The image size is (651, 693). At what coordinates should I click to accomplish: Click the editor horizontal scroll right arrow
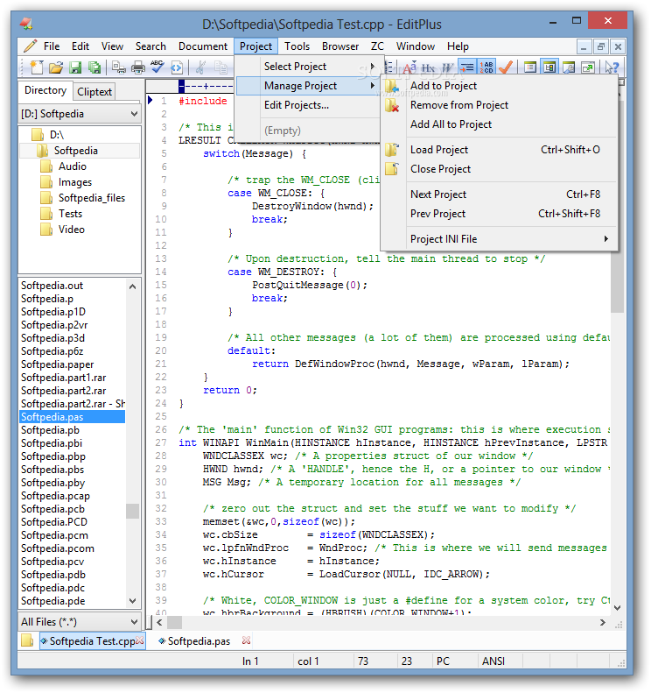coord(603,622)
